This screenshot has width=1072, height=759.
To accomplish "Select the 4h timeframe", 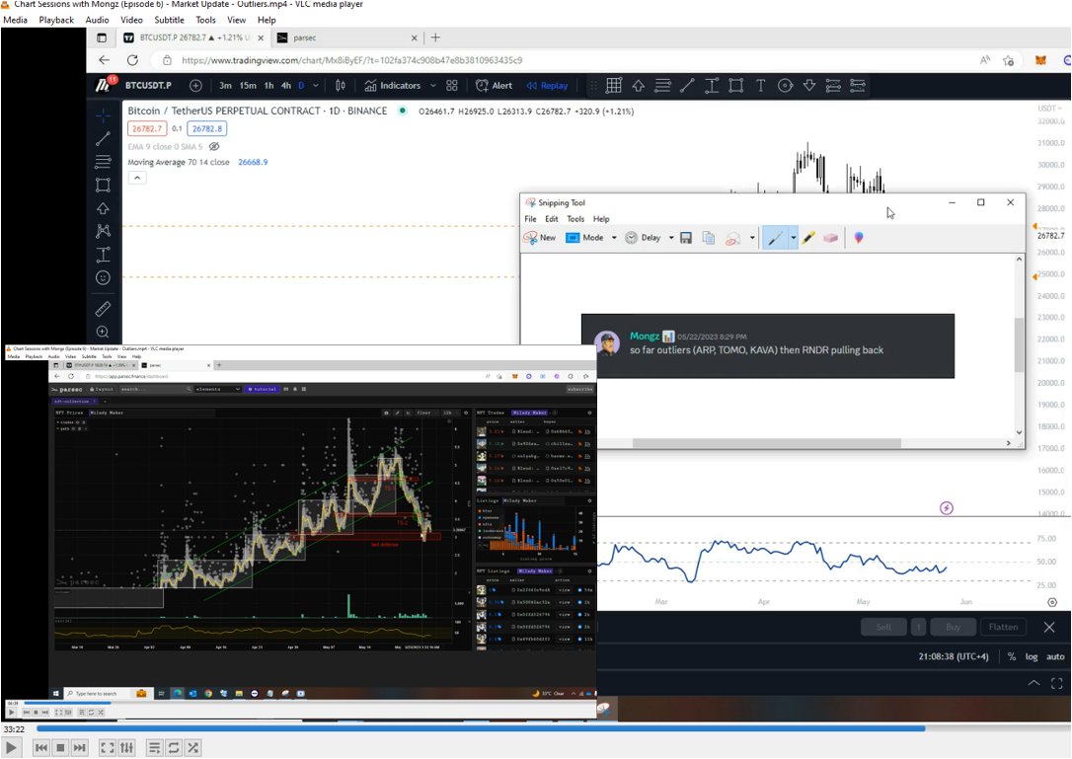I will point(286,86).
